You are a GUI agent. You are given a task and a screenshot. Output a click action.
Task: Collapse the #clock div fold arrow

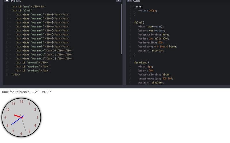click(x=10, y=11)
